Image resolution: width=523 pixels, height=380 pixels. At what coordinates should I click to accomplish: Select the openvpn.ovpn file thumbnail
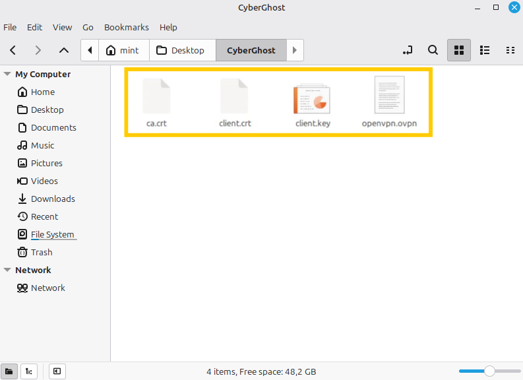[389, 95]
